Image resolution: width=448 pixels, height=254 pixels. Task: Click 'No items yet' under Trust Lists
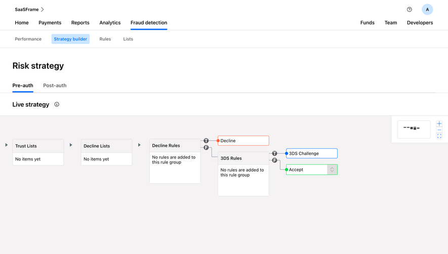(28, 159)
